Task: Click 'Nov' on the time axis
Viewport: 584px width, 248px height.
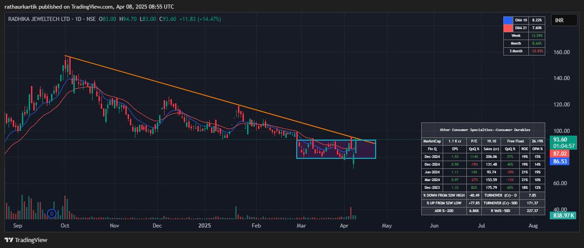Action: pos(114,226)
